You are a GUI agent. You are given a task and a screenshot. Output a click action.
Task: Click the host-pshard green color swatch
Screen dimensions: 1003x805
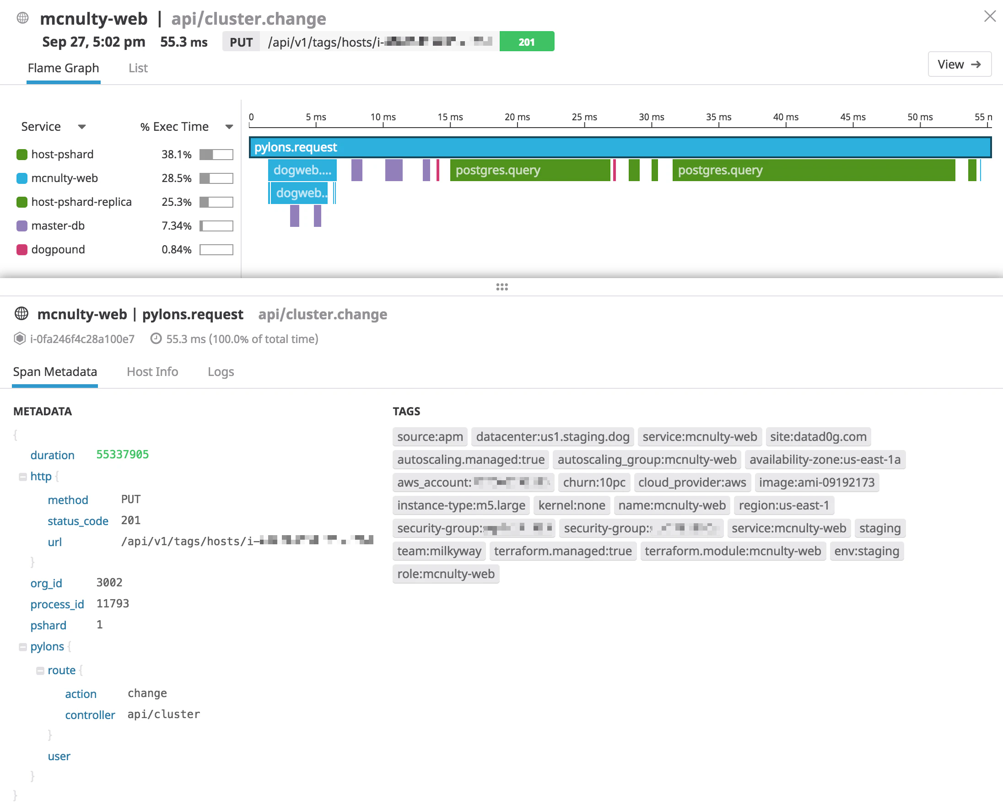pyautogui.click(x=22, y=155)
